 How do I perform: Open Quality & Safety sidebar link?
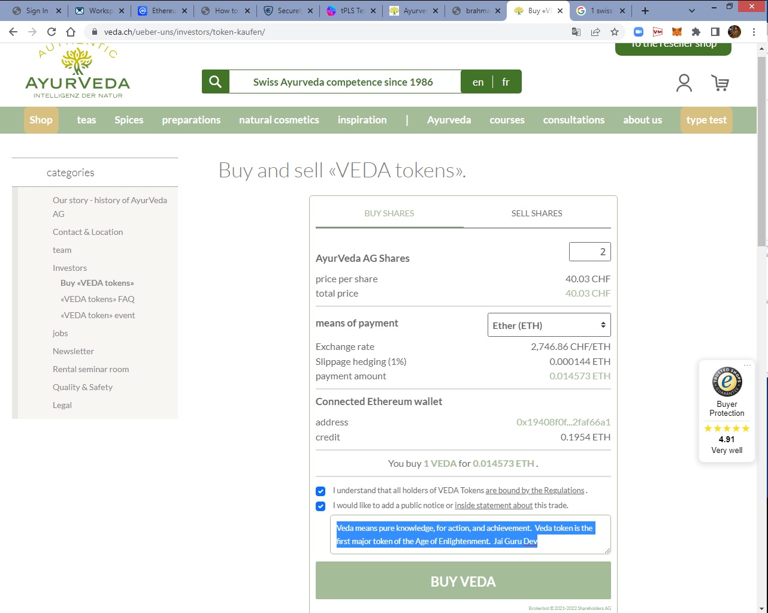pyautogui.click(x=83, y=387)
